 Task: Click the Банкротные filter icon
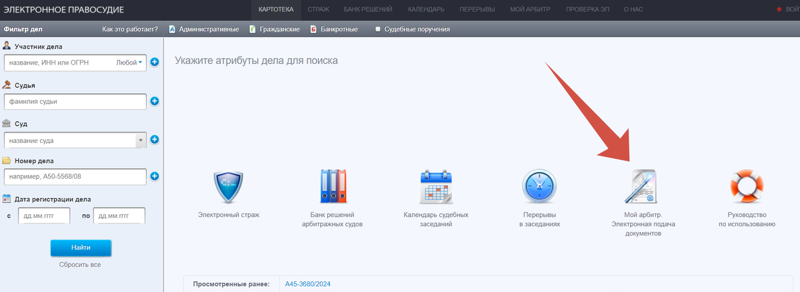point(313,29)
